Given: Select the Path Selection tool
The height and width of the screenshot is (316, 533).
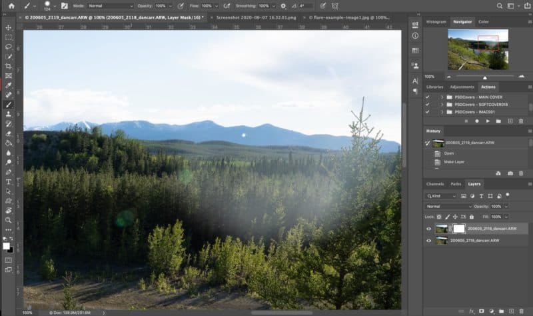Looking at the screenshot, I should coord(9,191).
